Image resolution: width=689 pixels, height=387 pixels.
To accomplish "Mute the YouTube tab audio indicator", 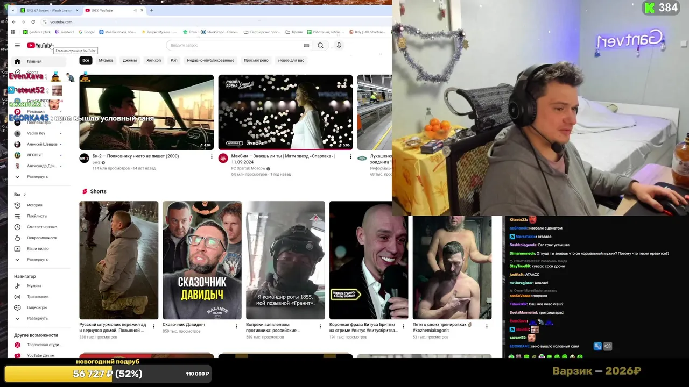I will point(136,10).
